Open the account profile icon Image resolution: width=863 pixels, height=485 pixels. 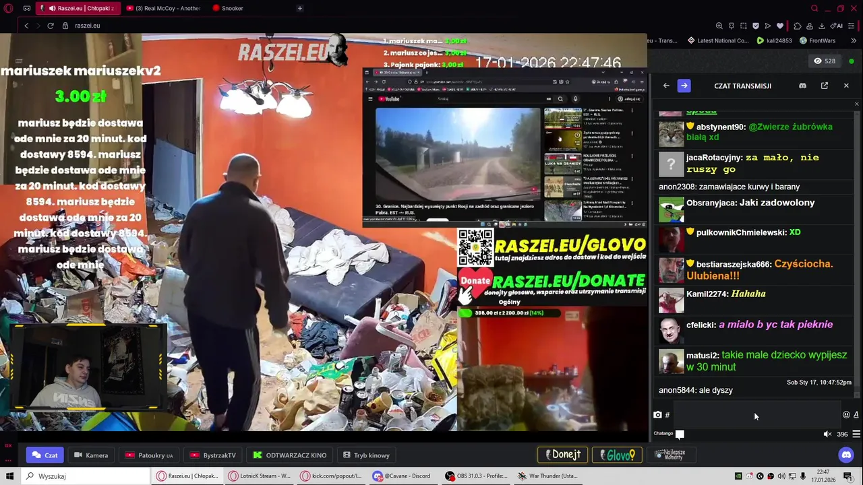pos(810,26)
